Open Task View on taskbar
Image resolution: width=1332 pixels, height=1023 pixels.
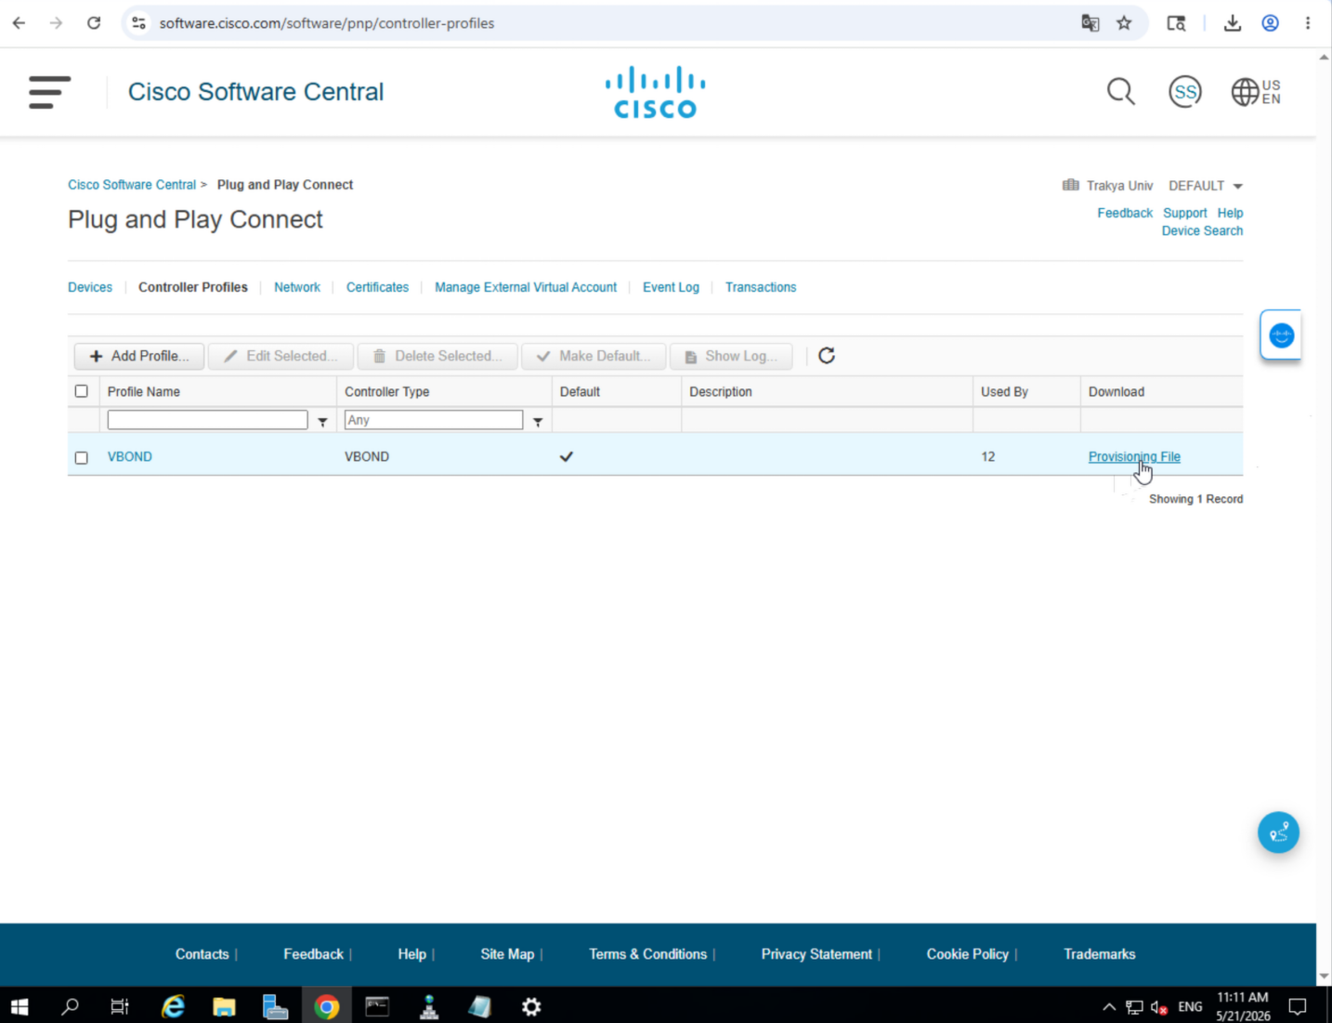coord(120,1006)
